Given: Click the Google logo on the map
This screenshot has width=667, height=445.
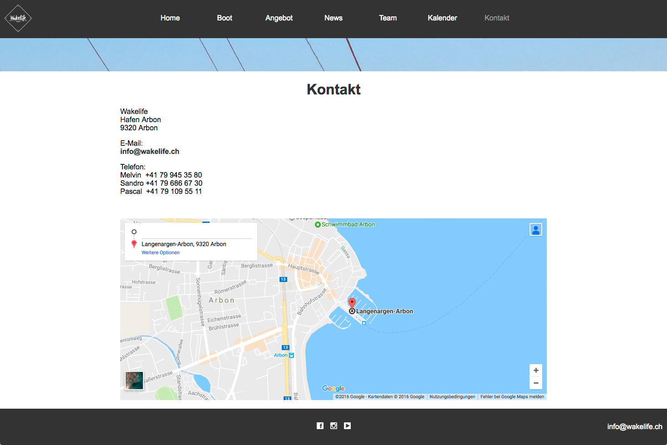Looking at the screenshot, I should 333,388.
